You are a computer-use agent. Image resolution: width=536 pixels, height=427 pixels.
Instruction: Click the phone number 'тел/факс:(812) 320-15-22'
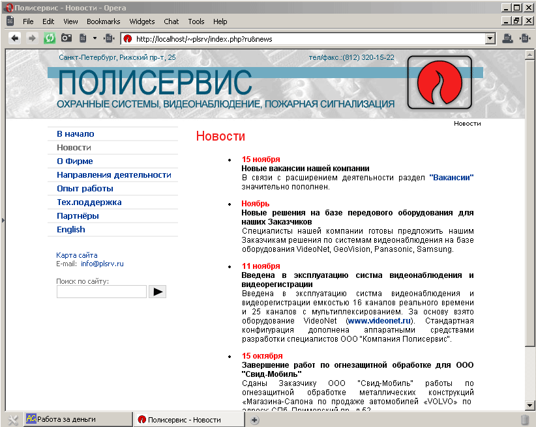(351, 57)
